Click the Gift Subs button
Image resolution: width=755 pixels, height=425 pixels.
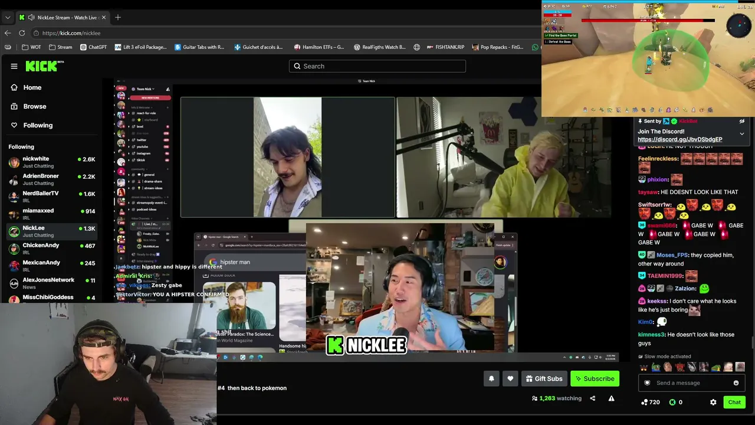point(544,379)
